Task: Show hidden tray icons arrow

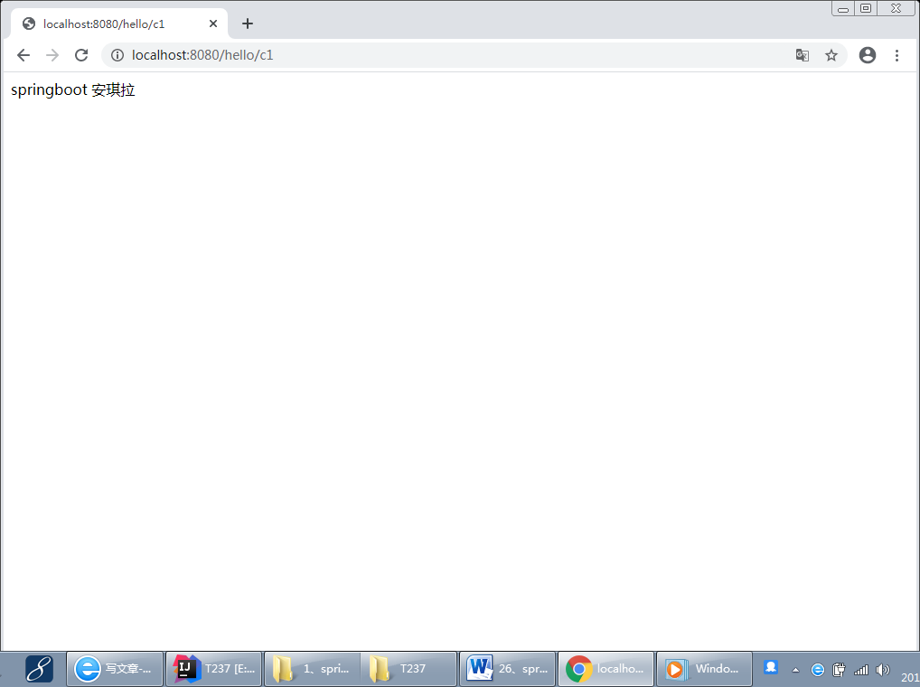Action: tap(795, 670)
